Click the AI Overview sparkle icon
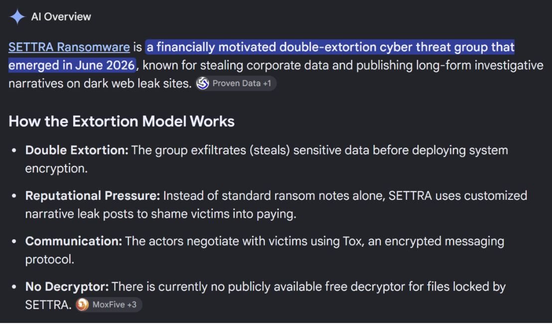Viewport: 552px width, 324px height. tap(17, 16)
